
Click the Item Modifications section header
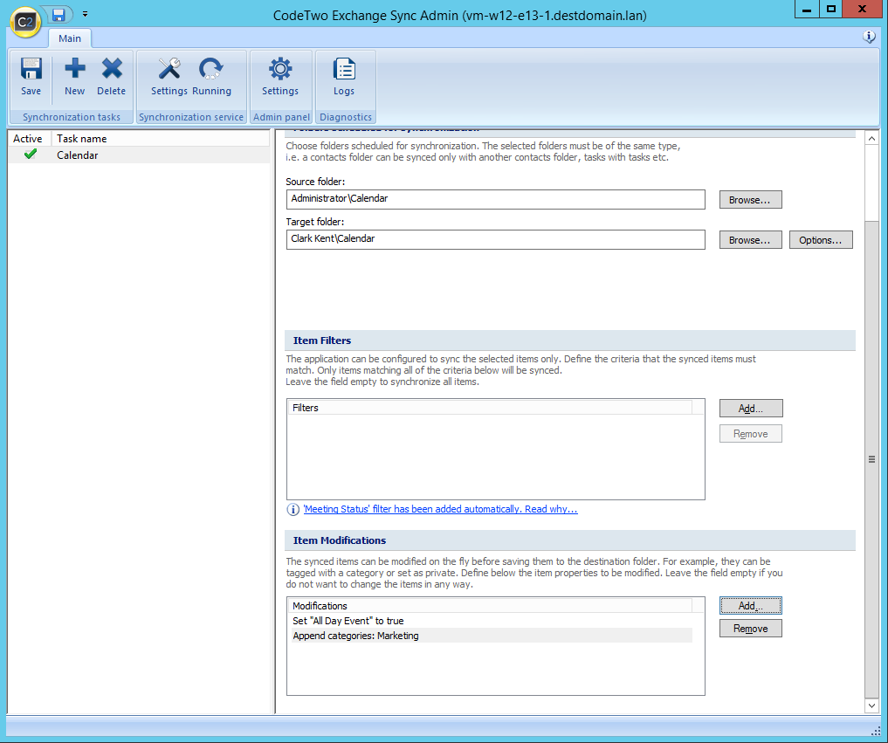tap(569, 540)
